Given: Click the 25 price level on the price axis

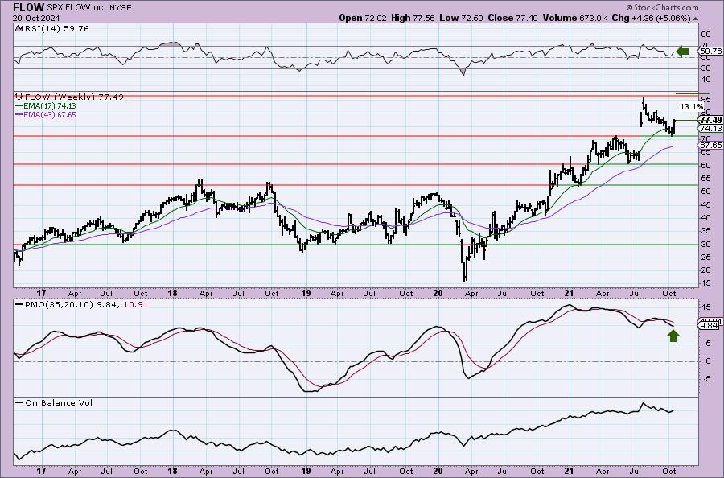Looking at the screenshot, I should pos(705,258).
